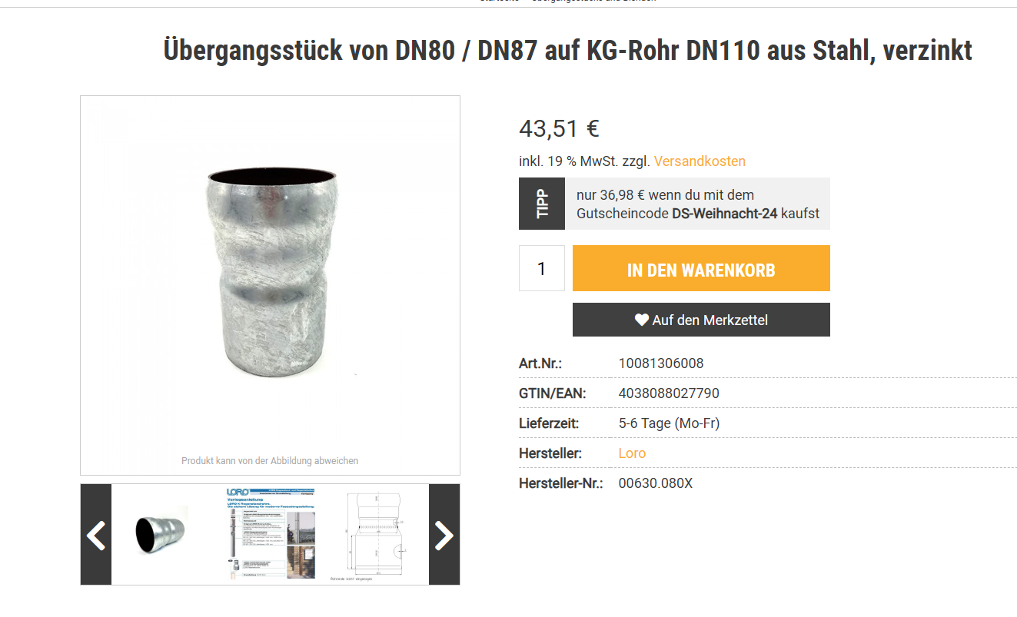Click the dark TIPP badge
Image resolution: width=1017 pixels, height=617 pixels.
542,204
